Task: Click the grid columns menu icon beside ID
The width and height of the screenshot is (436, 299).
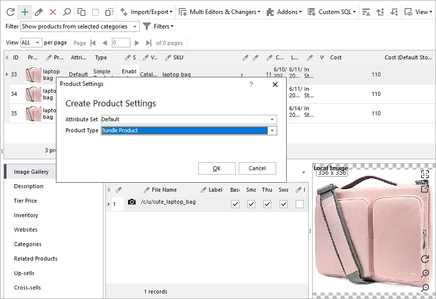Action: 7,57
